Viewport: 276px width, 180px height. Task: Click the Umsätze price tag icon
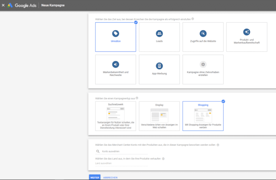[115, 33]
